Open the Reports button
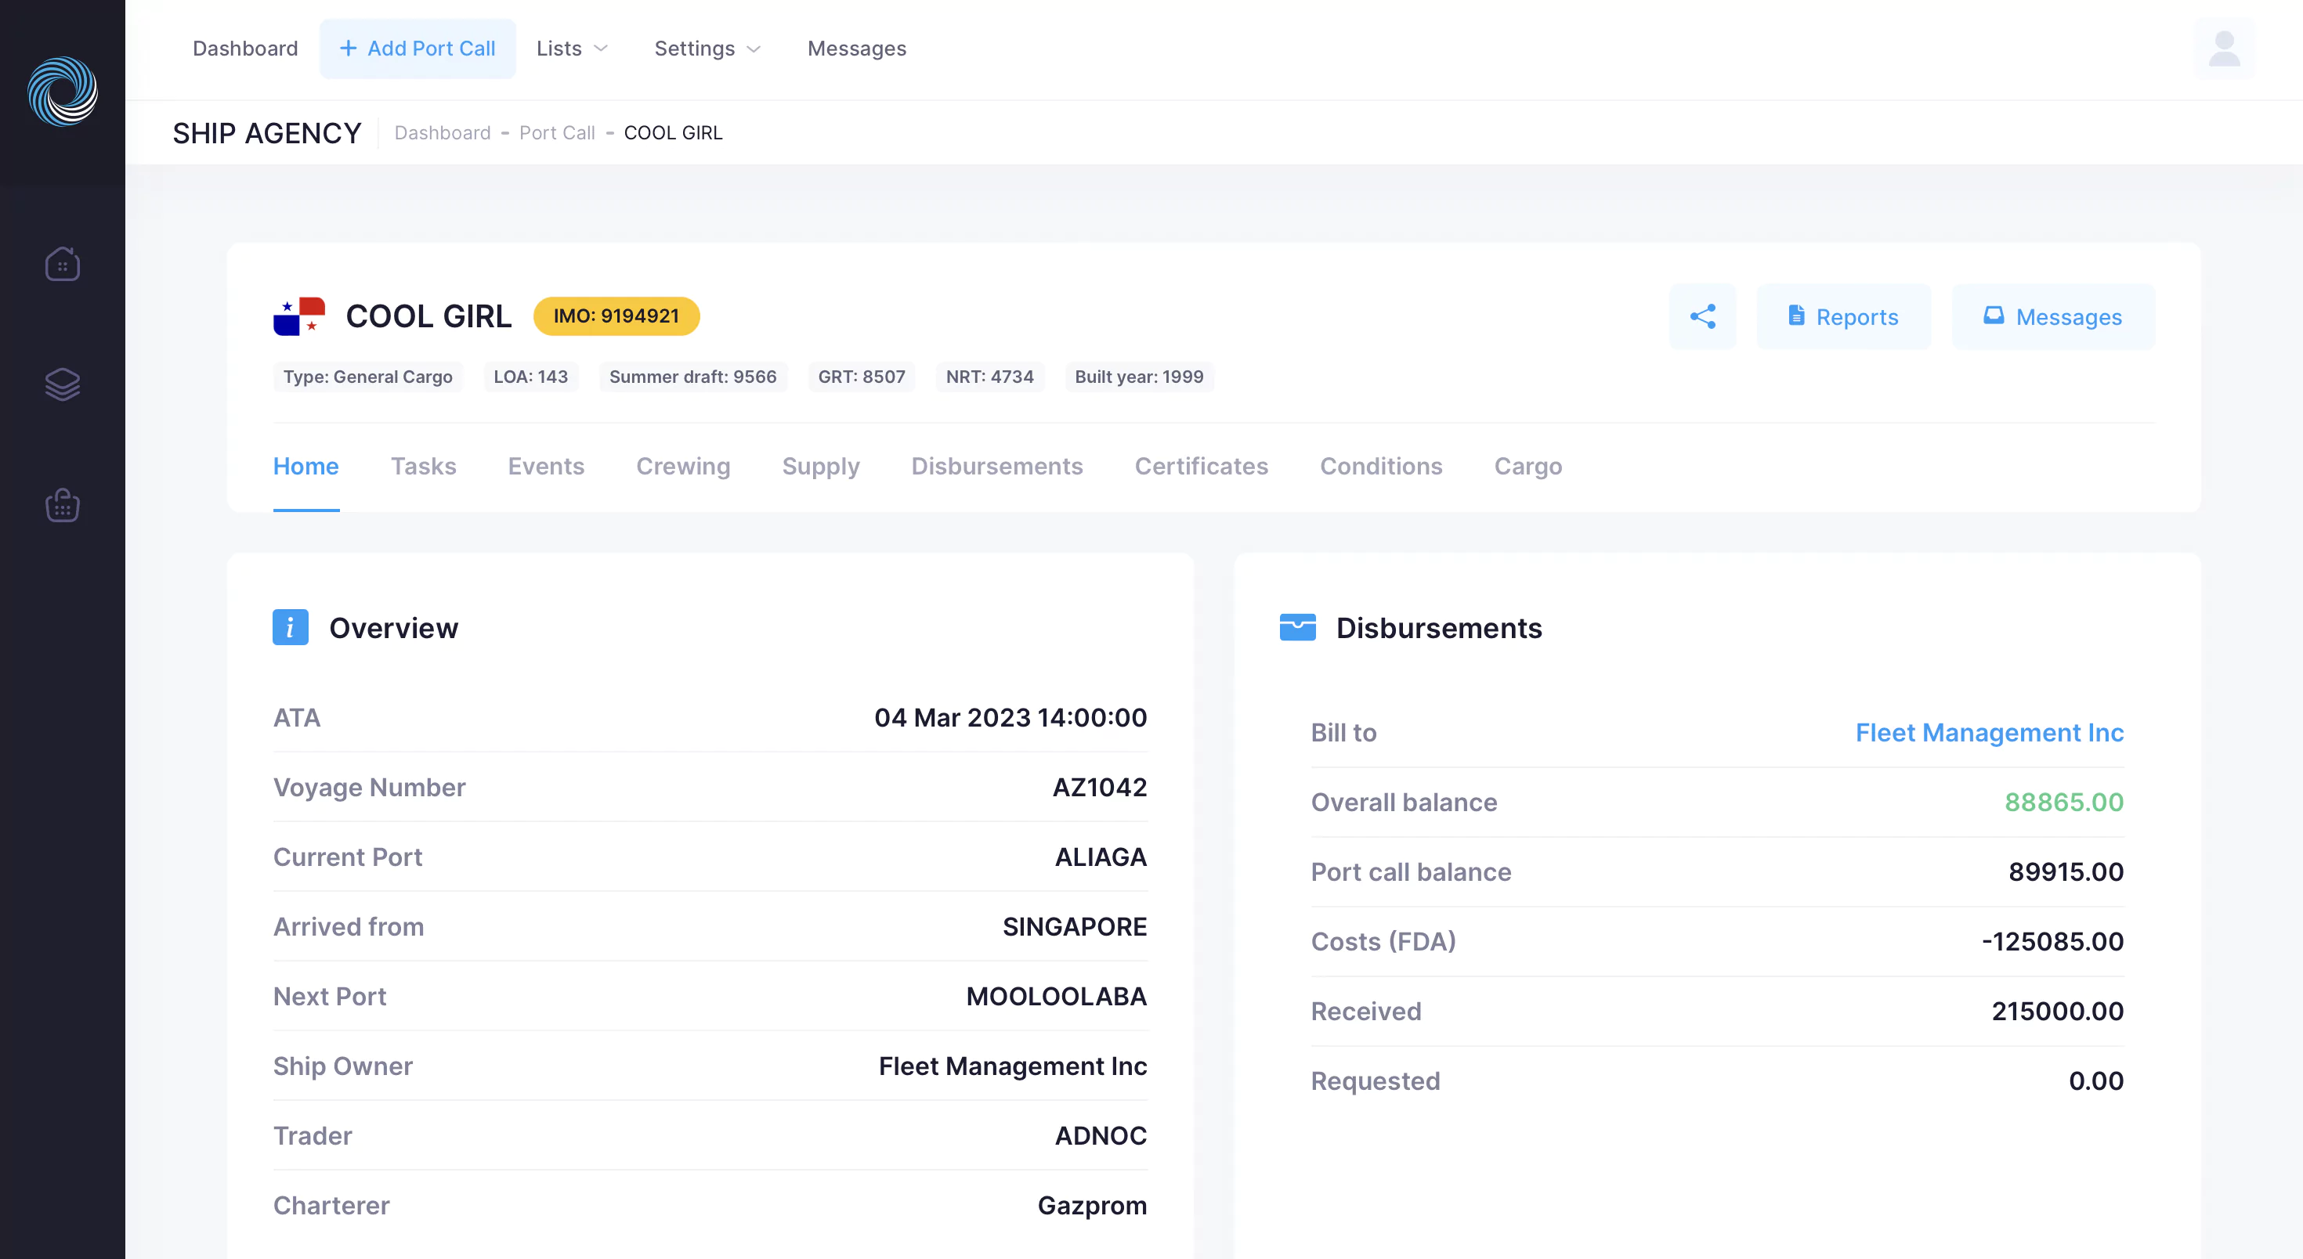 click(1843, 316)
